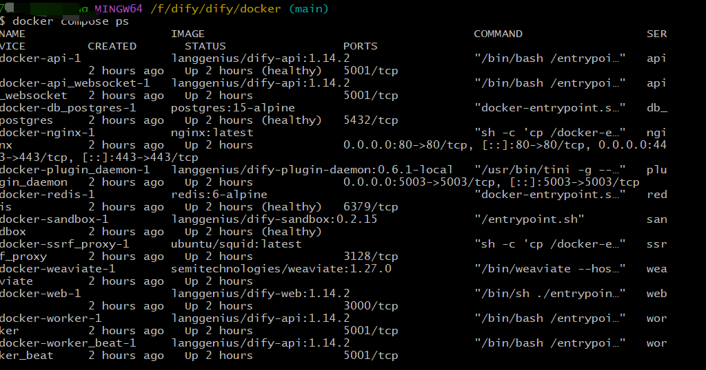
Task: Click image name postgres:15-alpine
Action: tap(233, 108)
